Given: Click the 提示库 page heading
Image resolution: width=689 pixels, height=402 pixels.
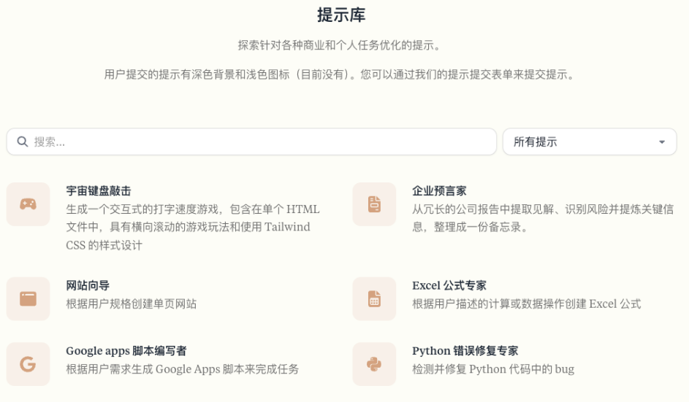Looking at the screenshot, I should pos(341,15).
